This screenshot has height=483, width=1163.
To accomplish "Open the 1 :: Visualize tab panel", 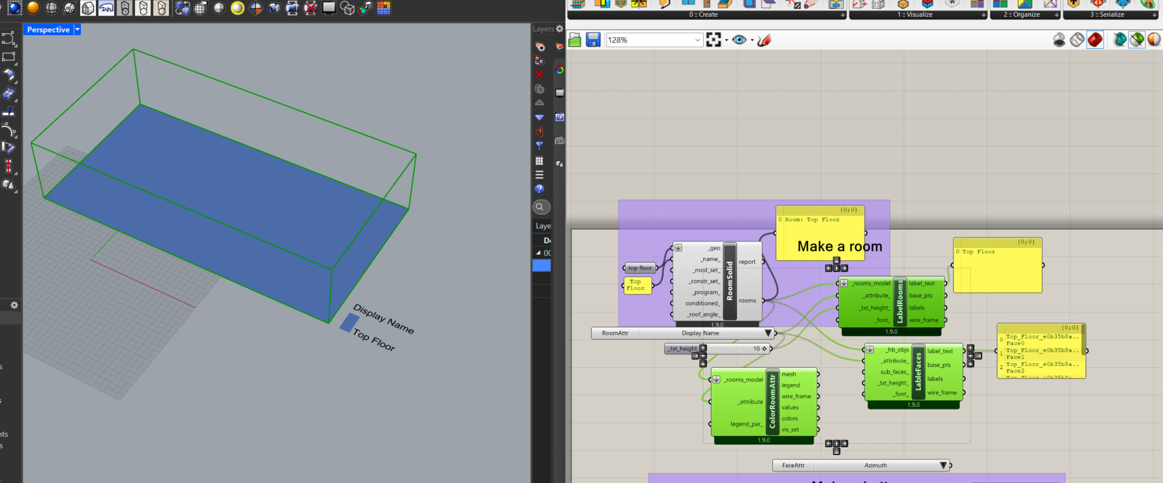I will click(x=915, y=14).
